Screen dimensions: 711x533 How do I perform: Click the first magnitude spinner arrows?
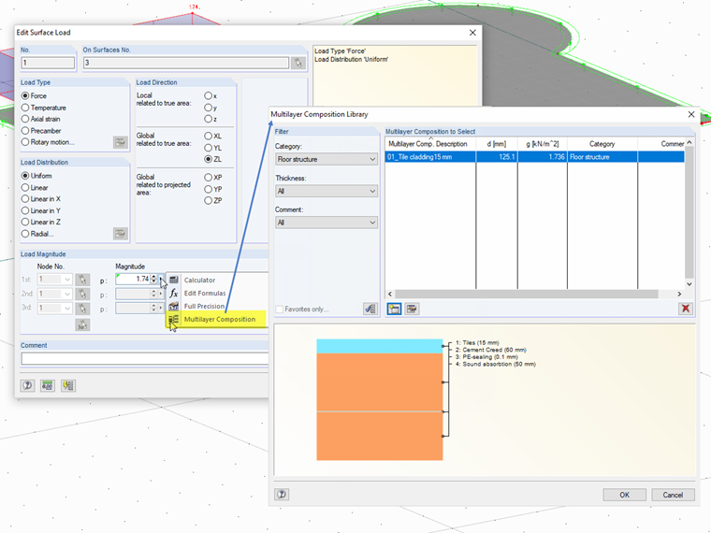pyautogui.click(x=153, y=280)
